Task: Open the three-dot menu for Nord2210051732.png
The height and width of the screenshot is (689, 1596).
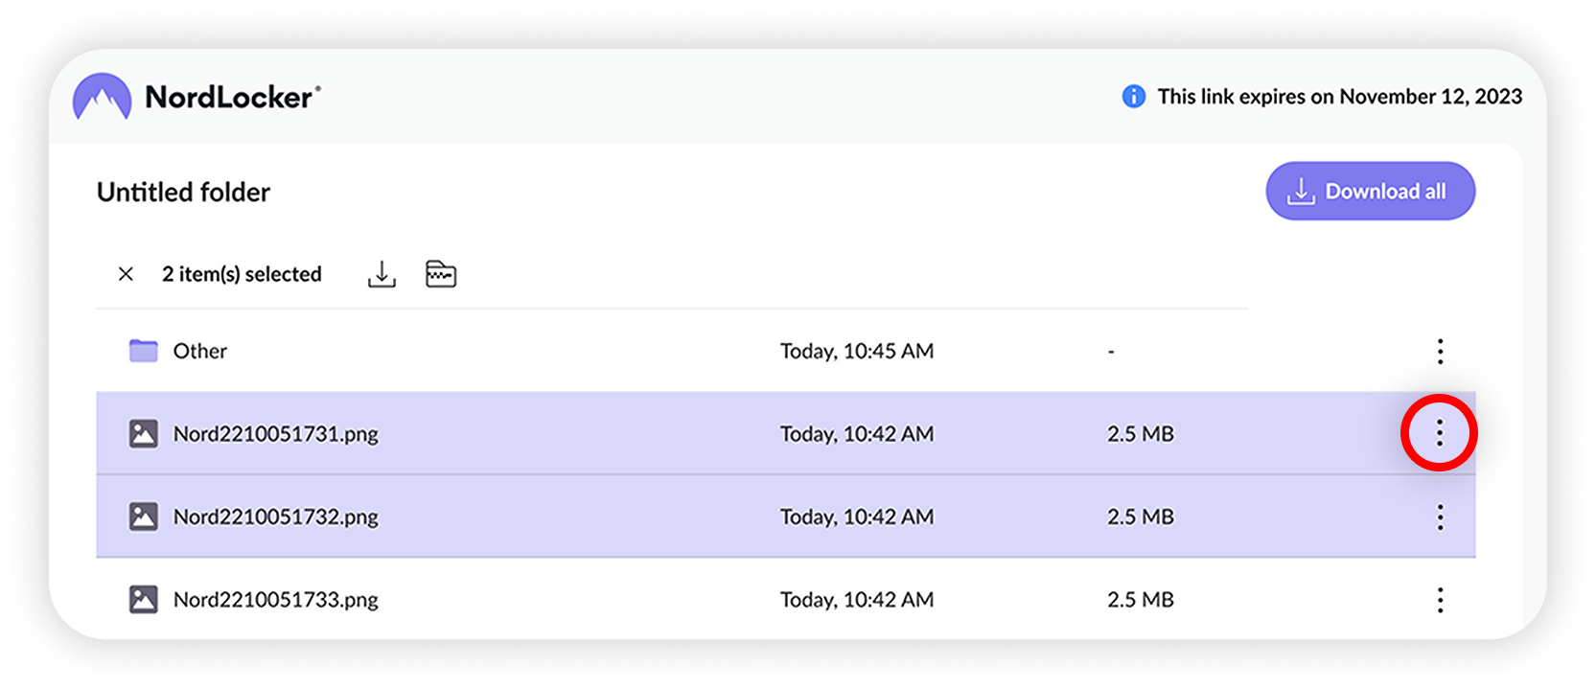Action: [x=1441, y=517]
